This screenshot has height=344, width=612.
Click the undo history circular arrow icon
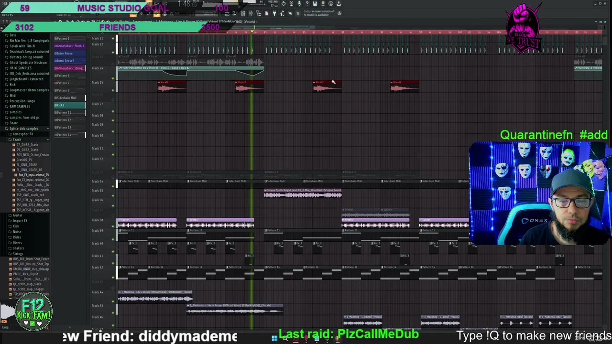(284, 4)
